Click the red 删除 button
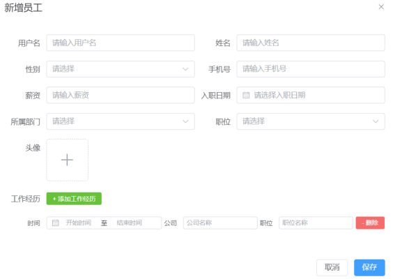393x279 pixels. coord(370,223)
